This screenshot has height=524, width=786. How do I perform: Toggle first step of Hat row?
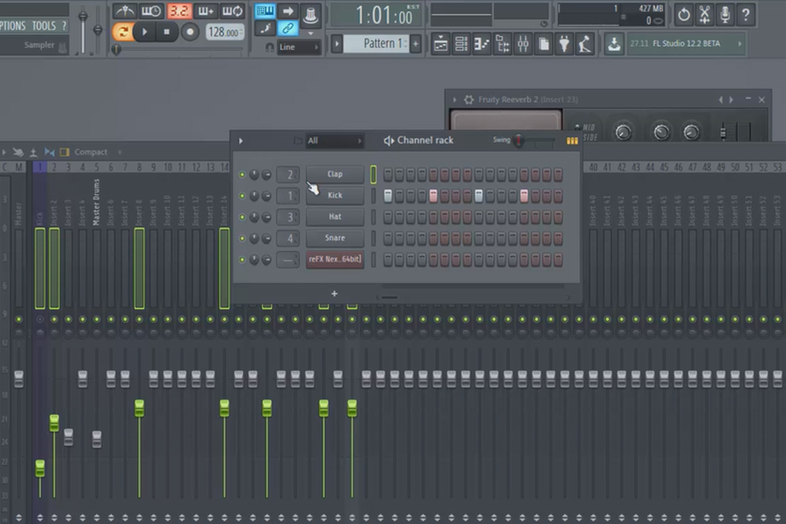point(388,217)
